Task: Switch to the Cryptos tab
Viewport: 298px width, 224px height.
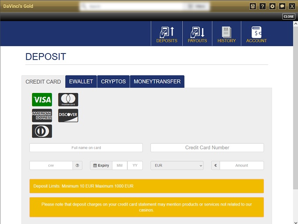Action: 113,82
